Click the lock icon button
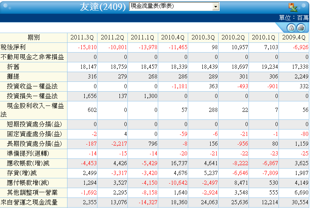Screen dimensions: 310x208 click(x=291, y=28)
